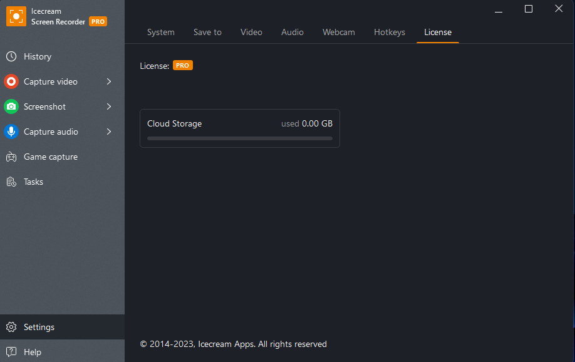Open the Save to tab
The image size is (575, 362).
[207, 33]
